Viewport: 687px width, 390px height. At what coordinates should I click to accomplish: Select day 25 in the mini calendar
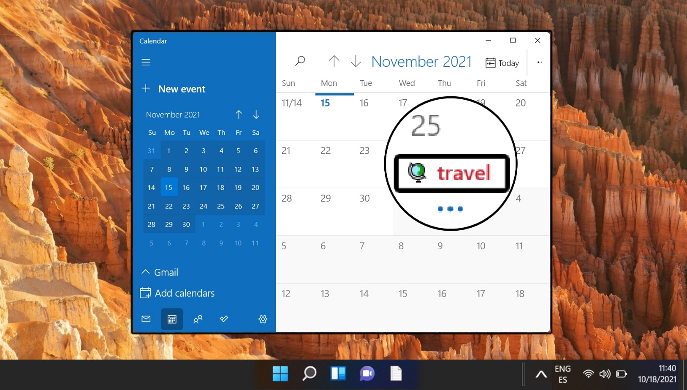pos(220,206)
